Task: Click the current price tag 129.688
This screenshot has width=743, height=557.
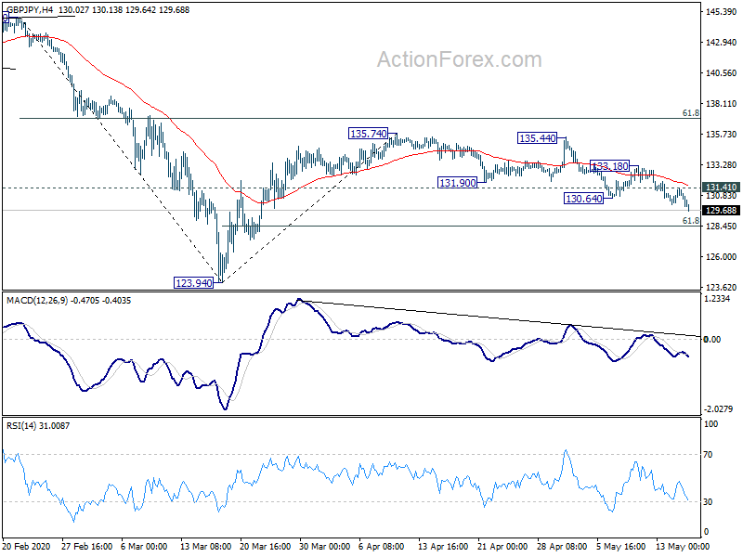Action: tap(721, 211)
